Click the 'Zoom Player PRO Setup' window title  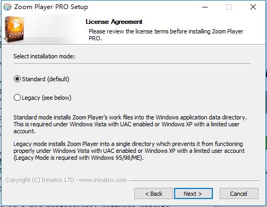click(x=51, y=7)
